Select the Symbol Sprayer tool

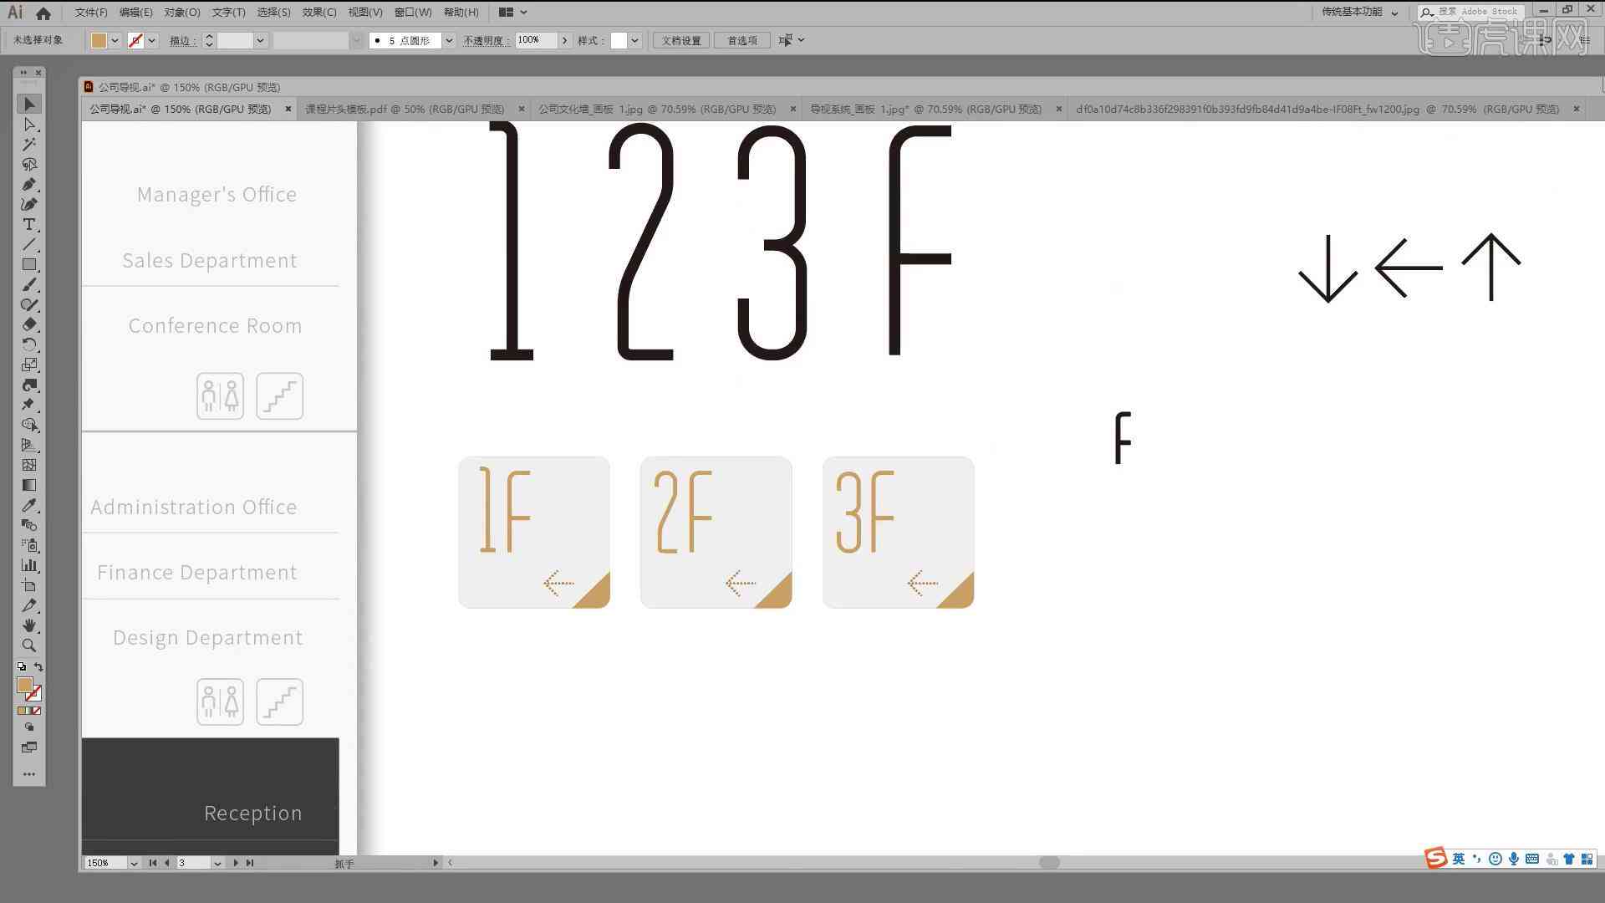pos(29,546)
